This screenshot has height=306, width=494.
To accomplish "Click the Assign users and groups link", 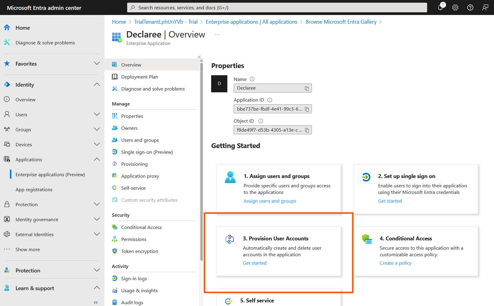I will coord(270,201).
